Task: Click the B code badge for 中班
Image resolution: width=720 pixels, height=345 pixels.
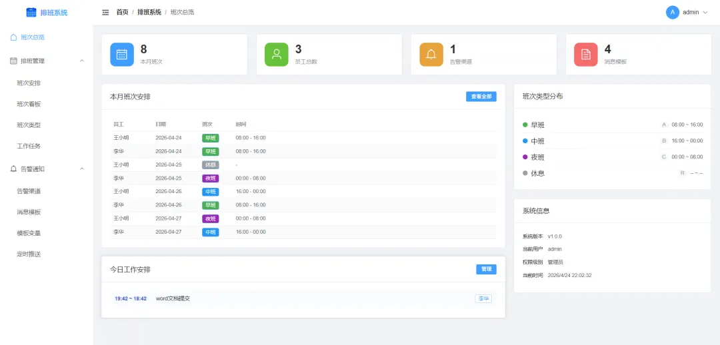Action: pyautogui.click(x=663, y=141)
